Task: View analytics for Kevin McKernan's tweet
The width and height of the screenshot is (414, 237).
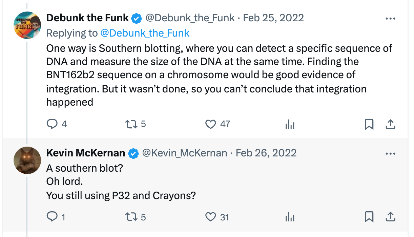Action: point(290,217)
